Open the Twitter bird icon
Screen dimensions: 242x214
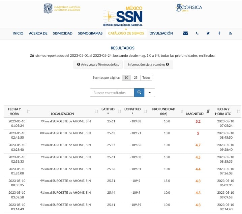pyautogui.click(x=208, y=33)
